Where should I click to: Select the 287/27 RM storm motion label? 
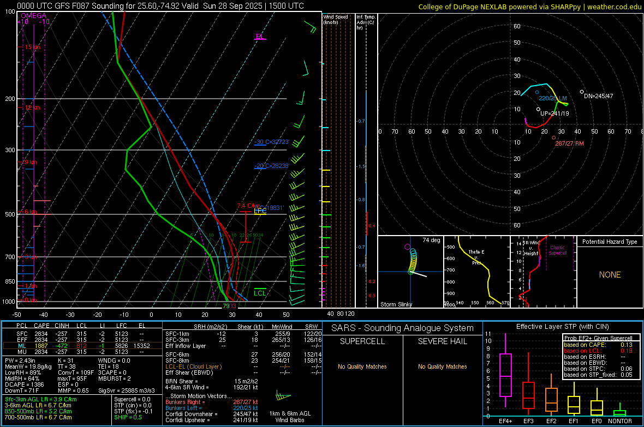tap(569, 143)
